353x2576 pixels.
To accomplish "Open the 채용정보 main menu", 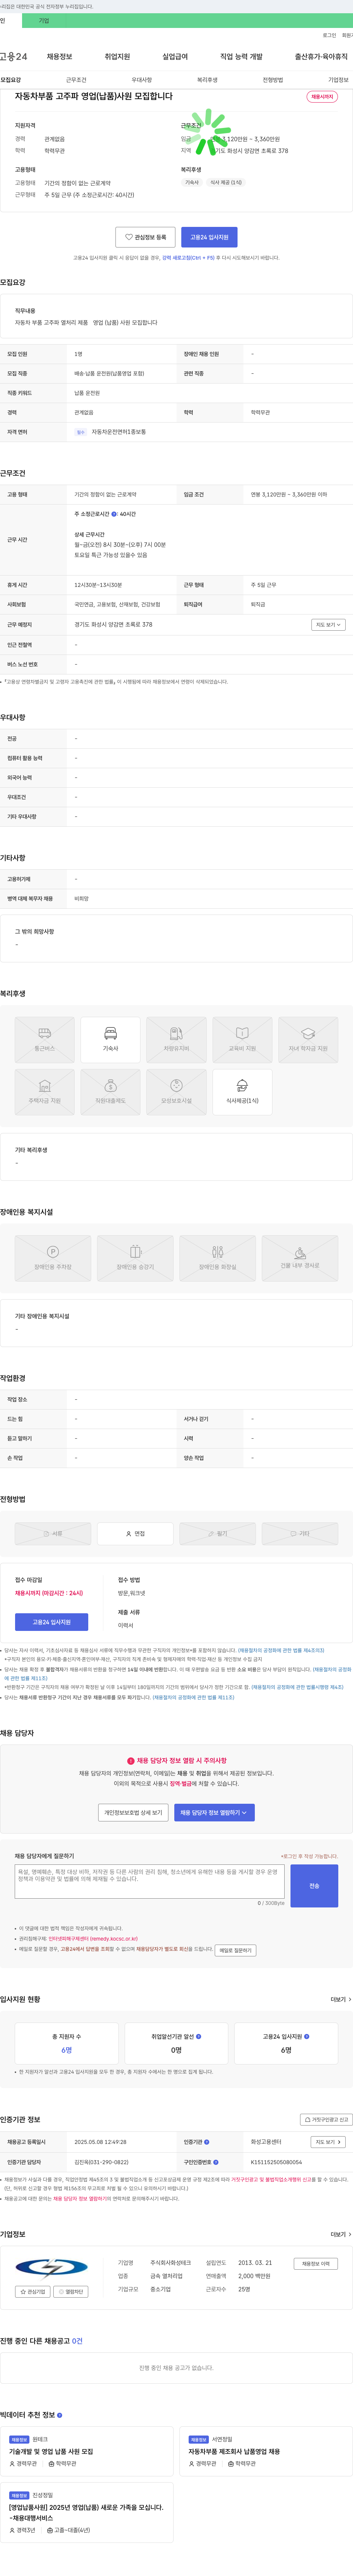I will coord(59,57).
